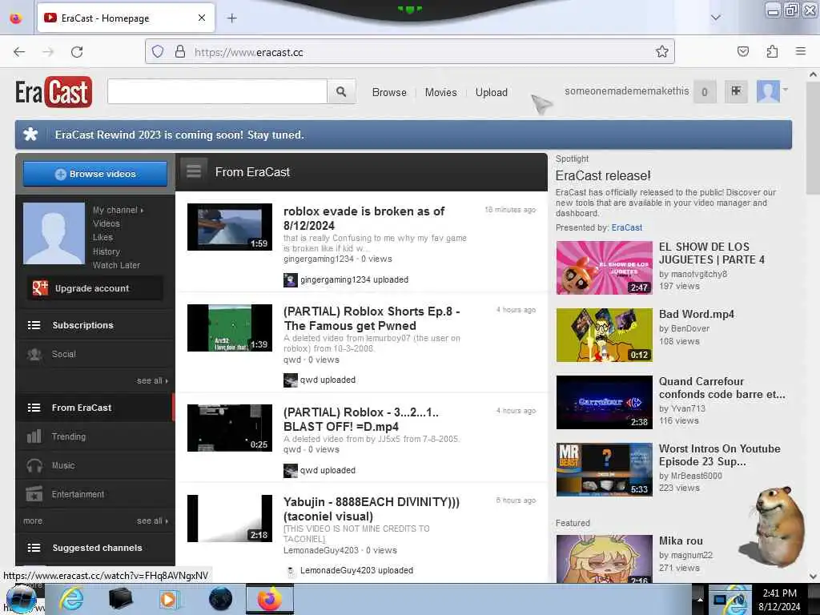Click the sidebar profile avatar image

coord(54,233)
